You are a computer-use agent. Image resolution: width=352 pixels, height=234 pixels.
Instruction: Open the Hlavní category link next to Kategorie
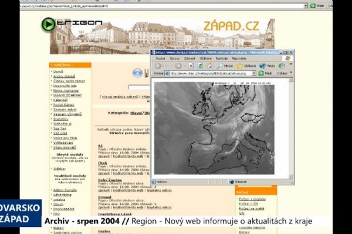[136, 113]
